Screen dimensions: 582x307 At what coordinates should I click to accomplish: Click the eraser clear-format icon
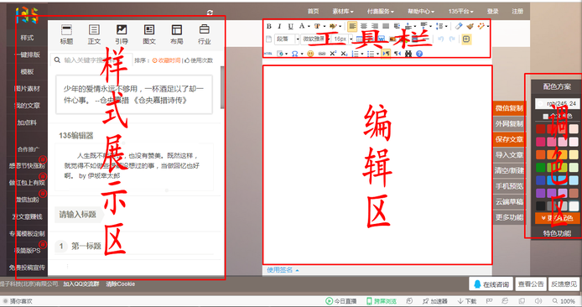(x=459, y=26)
